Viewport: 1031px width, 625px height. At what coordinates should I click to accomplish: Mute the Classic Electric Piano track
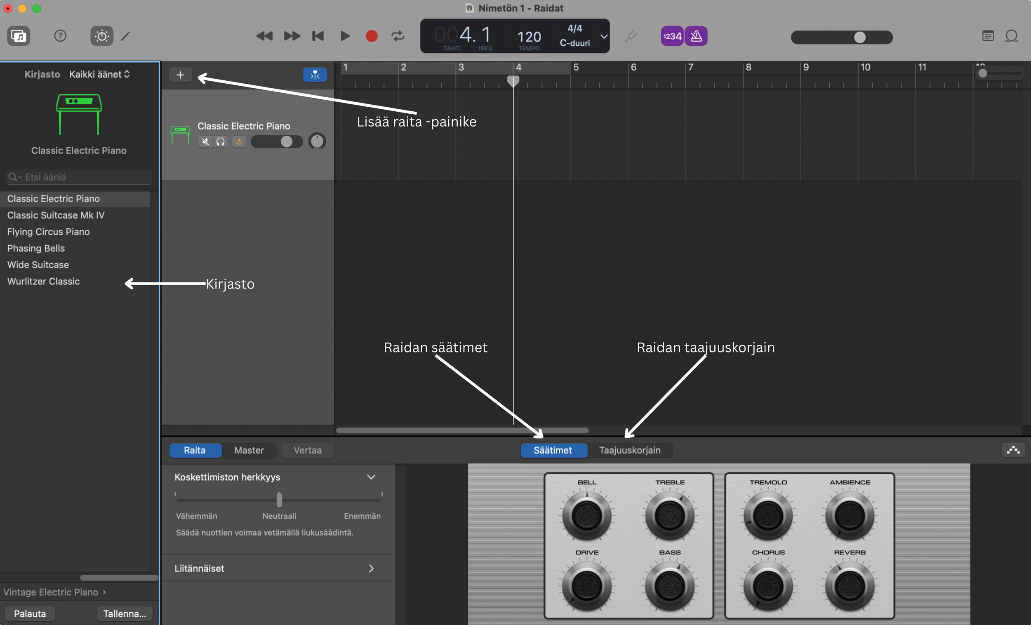pyautogui.click(x=205, y=142)
